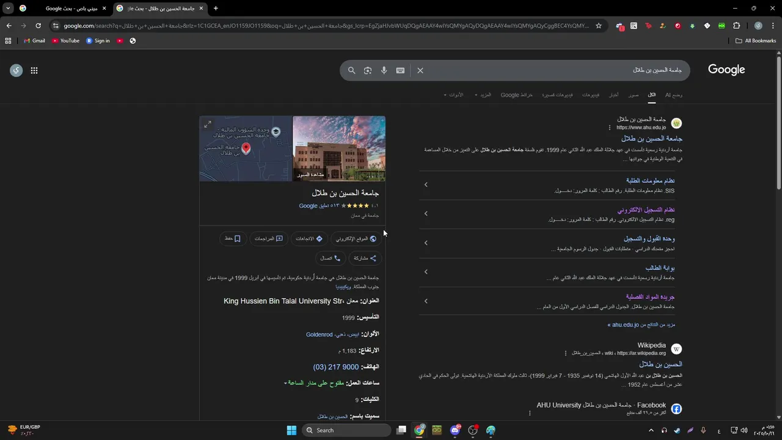Open the phone number (03) 217 9000 link
782x440 pixels.
tap(336, 367)
